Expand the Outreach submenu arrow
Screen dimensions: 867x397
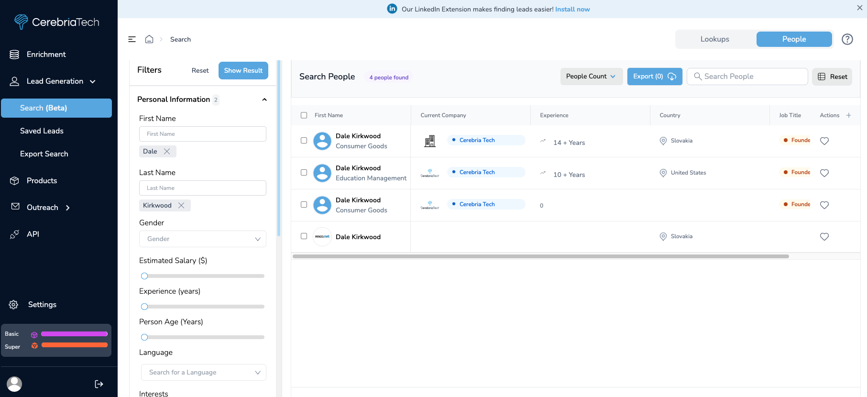pos(67,208)
